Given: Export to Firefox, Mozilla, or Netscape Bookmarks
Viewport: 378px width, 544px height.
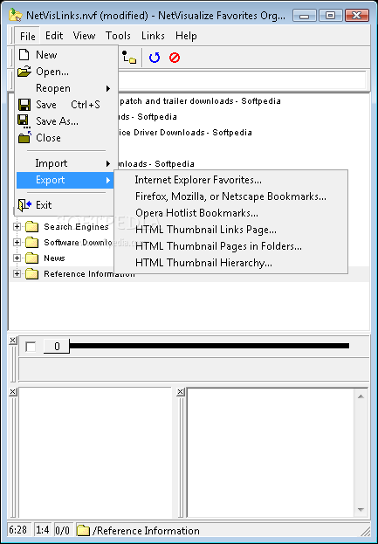Looking at the screenshot, I should [231, 196].
